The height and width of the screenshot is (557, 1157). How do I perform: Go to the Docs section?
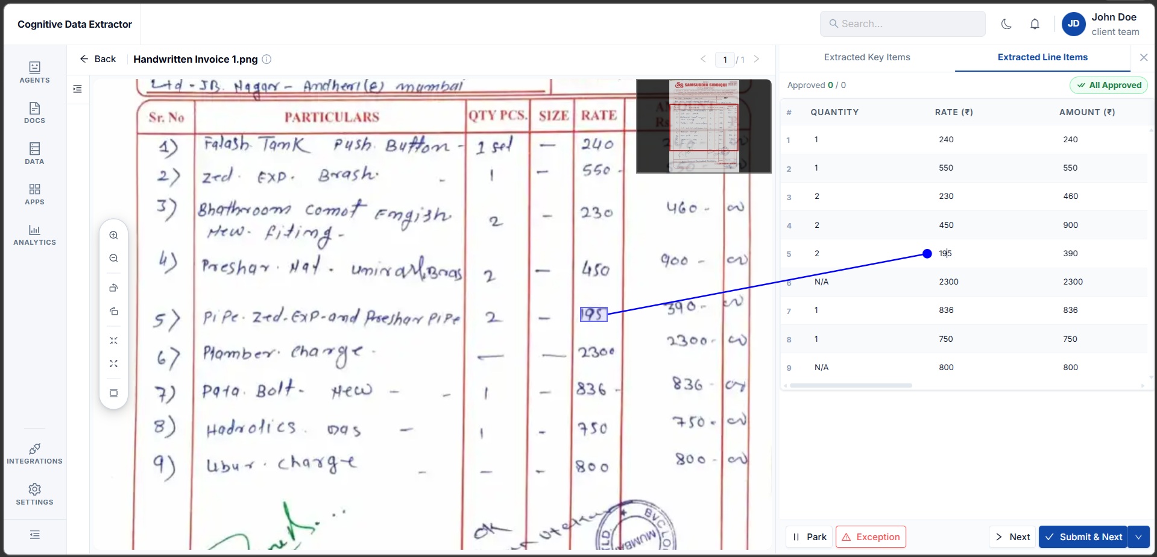(x=35, y=113)
